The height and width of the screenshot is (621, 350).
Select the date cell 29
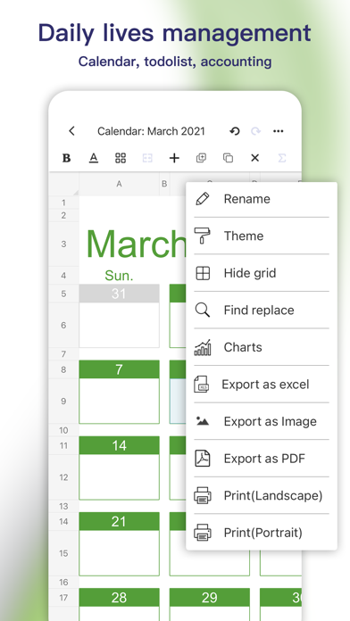(210, 598)
